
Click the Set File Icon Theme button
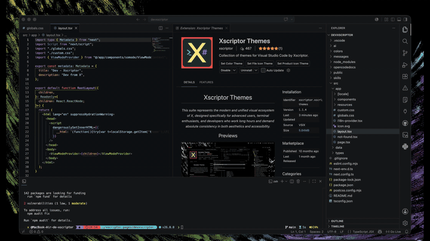260,64
